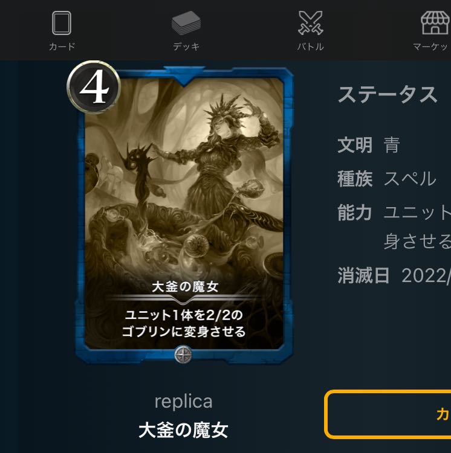Open the デッキ stacked-cards icon
Image resolution: width=451 pixels, height=453 pixels.
[186, 23]
